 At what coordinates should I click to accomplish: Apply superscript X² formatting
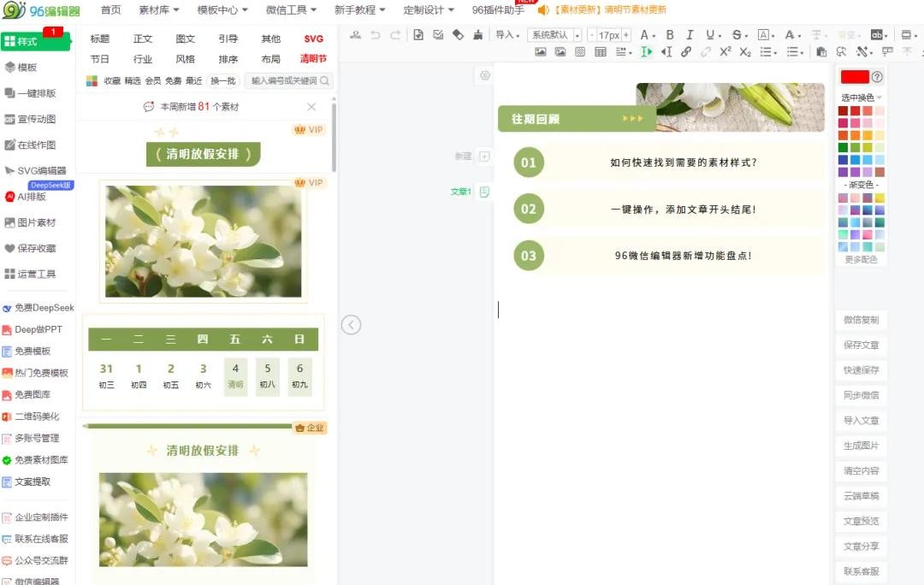(726, 52)
